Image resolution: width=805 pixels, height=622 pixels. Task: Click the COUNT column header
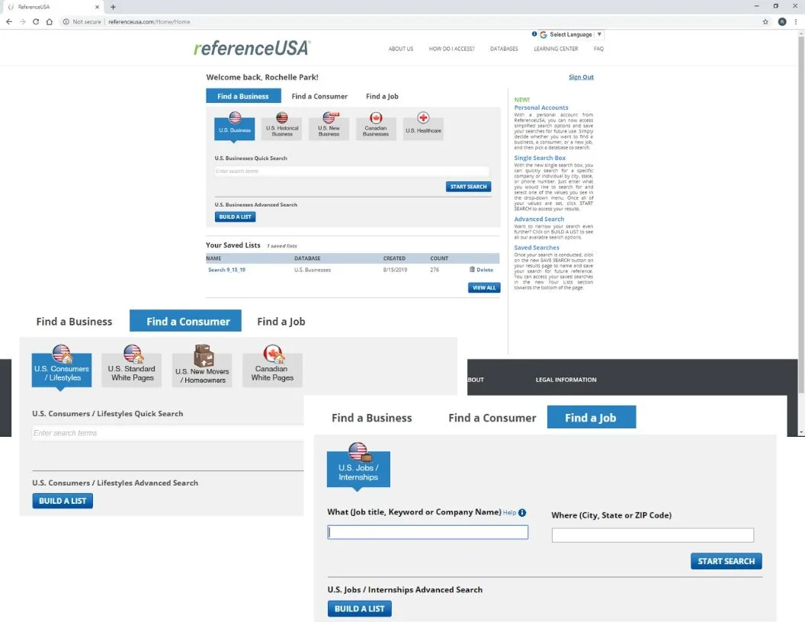point(439,258)
